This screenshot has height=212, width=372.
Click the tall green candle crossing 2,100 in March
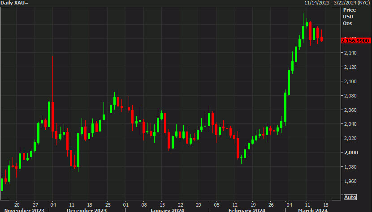click(x=289, y=82)
